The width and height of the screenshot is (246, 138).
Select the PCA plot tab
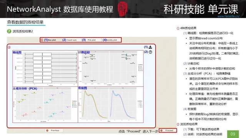pos(91,40)
